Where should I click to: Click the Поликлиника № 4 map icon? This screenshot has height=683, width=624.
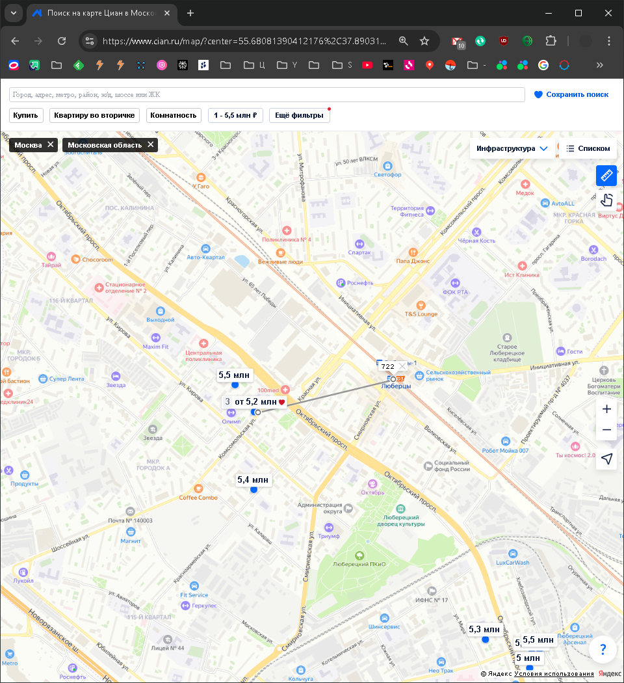click(x=287, y=230)
